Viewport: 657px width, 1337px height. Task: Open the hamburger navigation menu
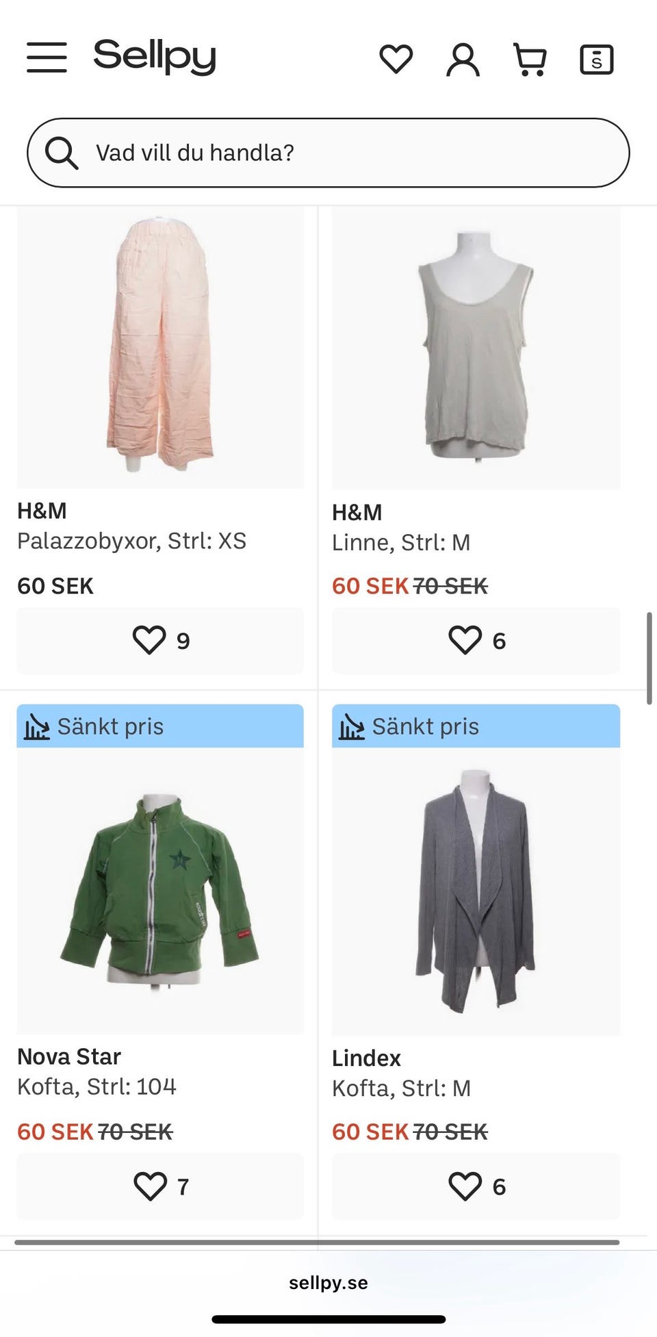[47, 58]
